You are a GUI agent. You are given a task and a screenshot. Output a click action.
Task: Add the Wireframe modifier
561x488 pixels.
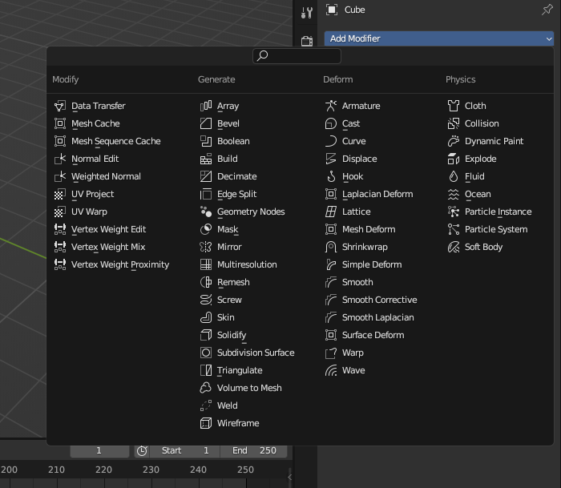[x=238, y=423]
